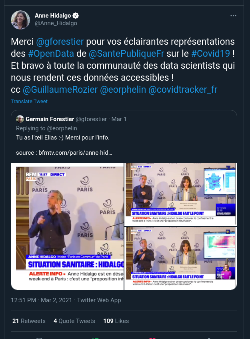
Task: Open the quoted tweet's Mar 1 timestamp
Action: (x=118, y=119)
